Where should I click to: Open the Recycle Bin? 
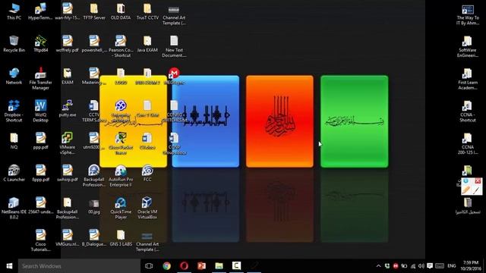14,44
